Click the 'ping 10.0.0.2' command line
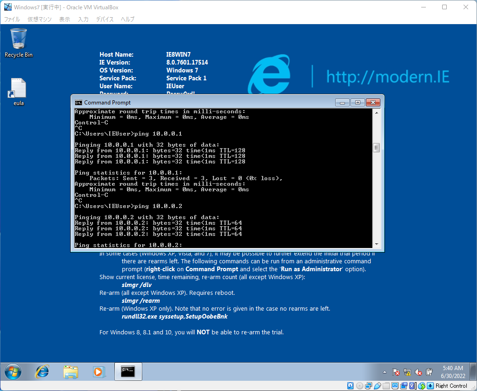 point(128,206)
